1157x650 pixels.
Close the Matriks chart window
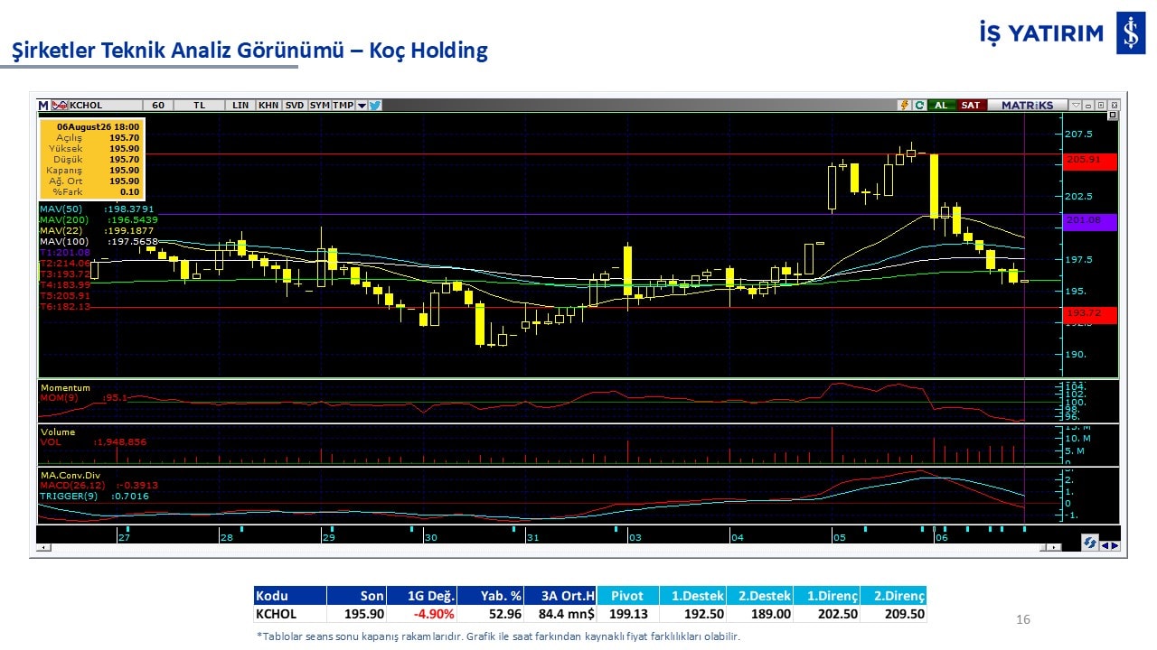click(1114, 106)
